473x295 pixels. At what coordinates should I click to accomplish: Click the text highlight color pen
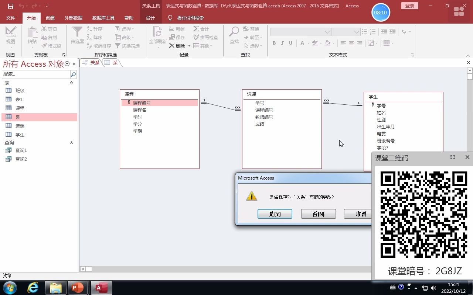[x=315, y=43]
